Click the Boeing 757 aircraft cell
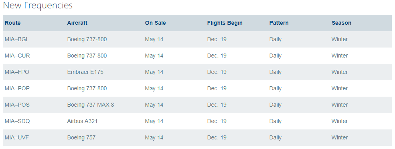395x149 pixels. (x=81, y=137)
